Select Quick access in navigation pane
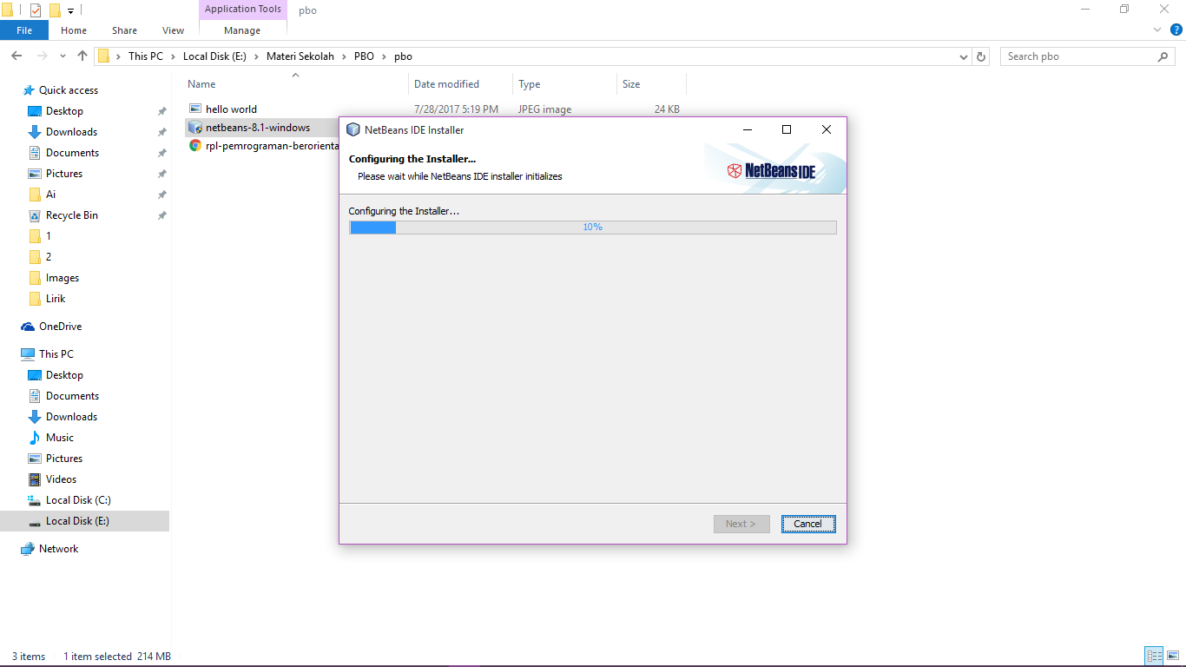Image resolution: width=1186 pixels, height=667 pixels. point(69,90)
